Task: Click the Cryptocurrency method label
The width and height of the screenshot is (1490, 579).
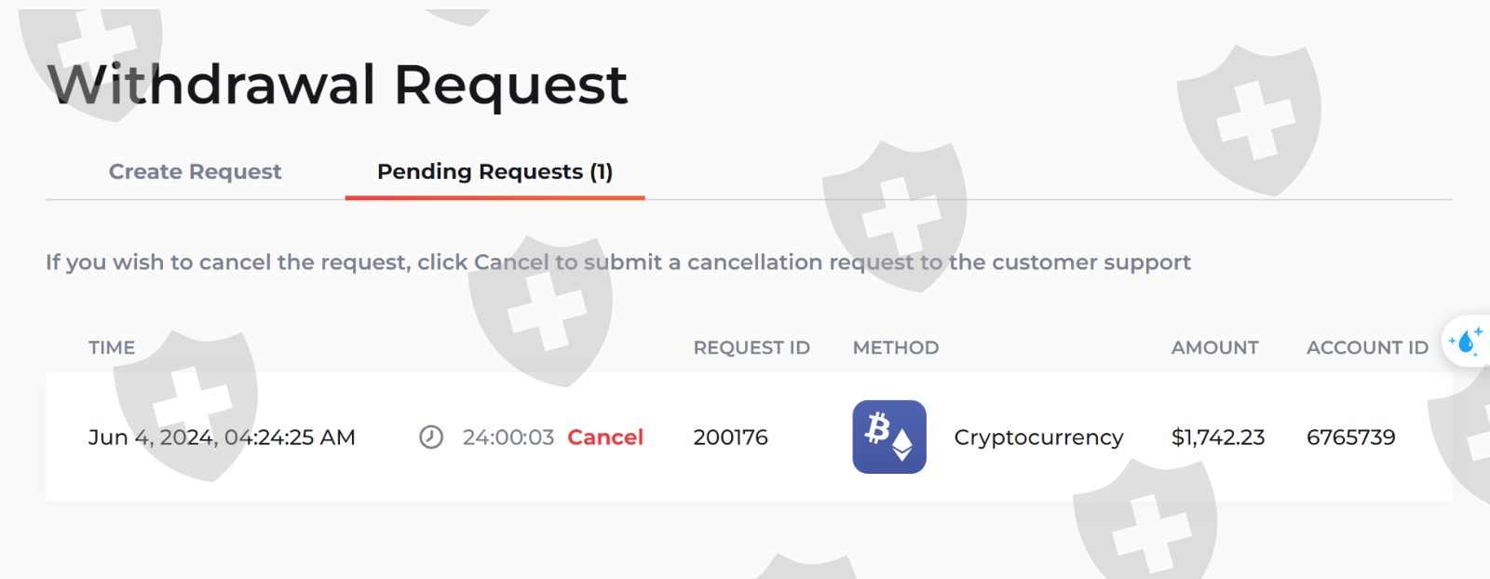Action: coord(1038,438)
